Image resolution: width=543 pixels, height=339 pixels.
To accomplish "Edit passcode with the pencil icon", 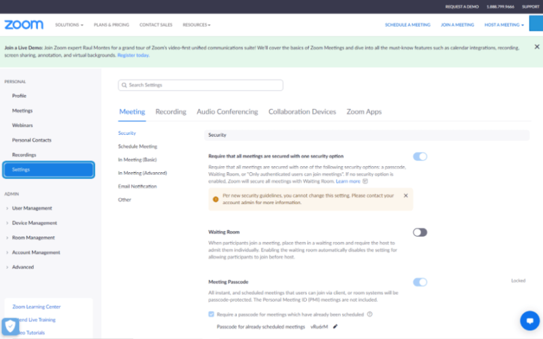I will [335, 326].
